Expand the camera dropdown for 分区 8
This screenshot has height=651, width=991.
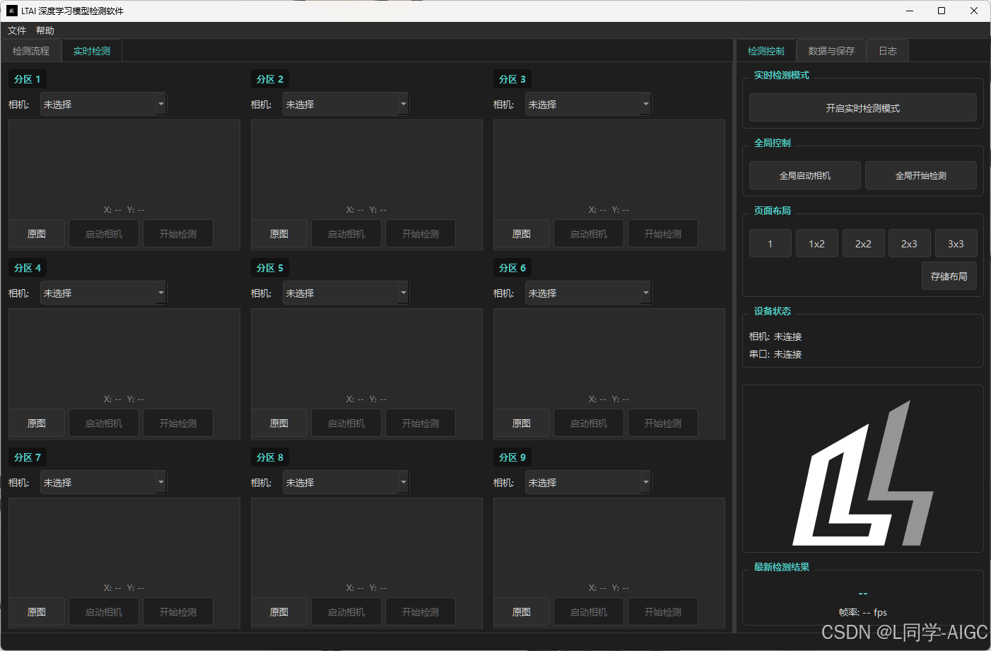point(346,483)
